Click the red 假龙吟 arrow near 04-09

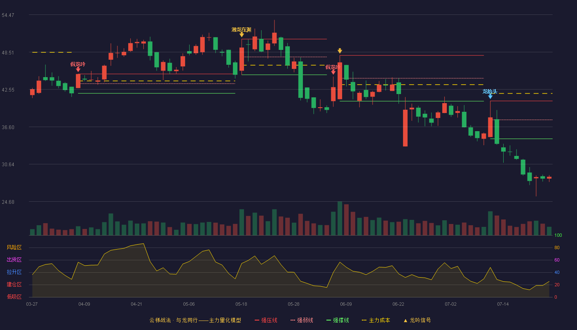coord(78,69)
